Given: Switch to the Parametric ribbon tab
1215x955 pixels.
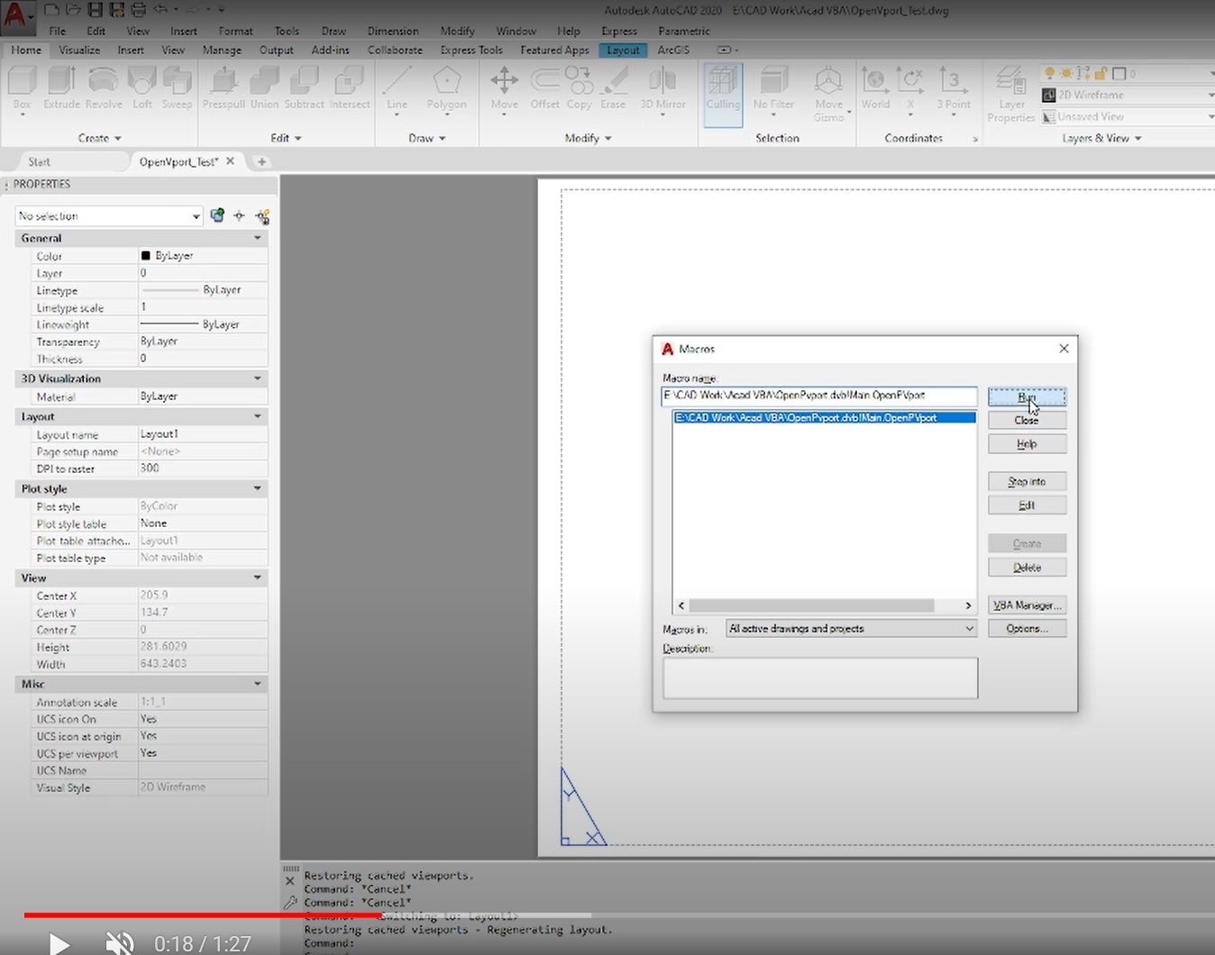Looking at the screenshot, I should (683, 31).
